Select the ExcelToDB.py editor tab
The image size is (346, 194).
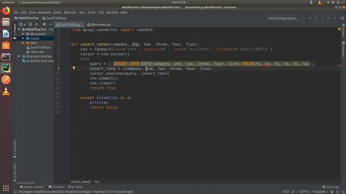[x=69, y=25]
